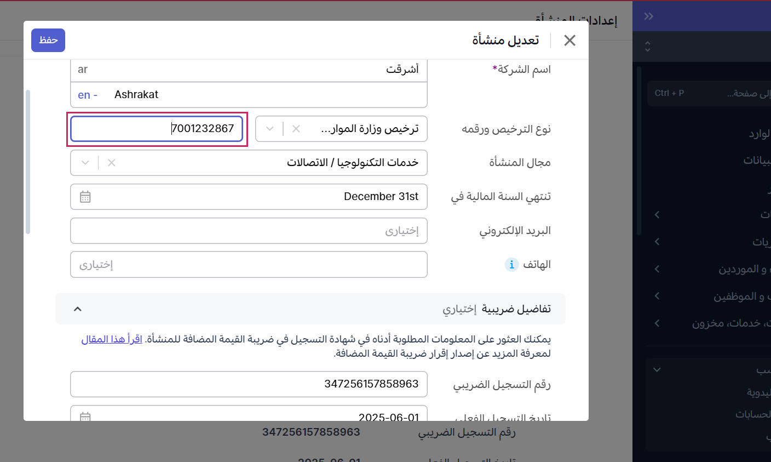771x462 pixels.
Task: Click the البريد الإلكتروني input field
Action: click(x=249, y=231)
